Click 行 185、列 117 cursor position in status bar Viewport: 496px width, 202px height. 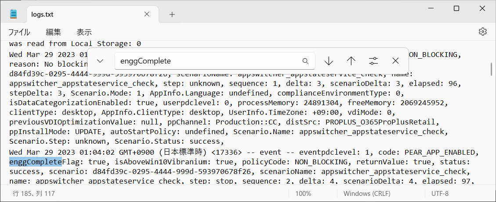[x=33, y=194]
